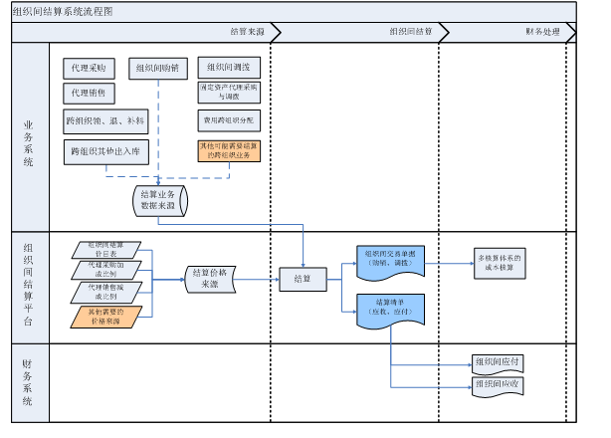Select the 组织间应付 document shape
The width and height of the screenshot is (611, 438).
coord(498,364)
